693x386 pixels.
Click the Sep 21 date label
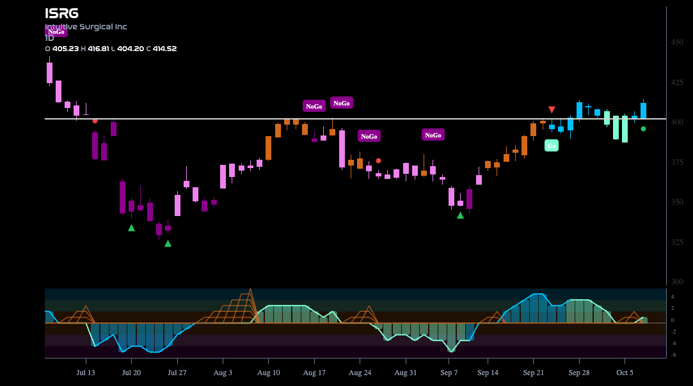[534, 373]
